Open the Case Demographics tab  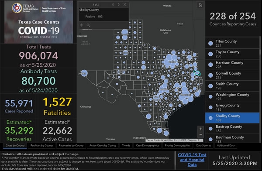pyautogui.click(x=148, y=146)
